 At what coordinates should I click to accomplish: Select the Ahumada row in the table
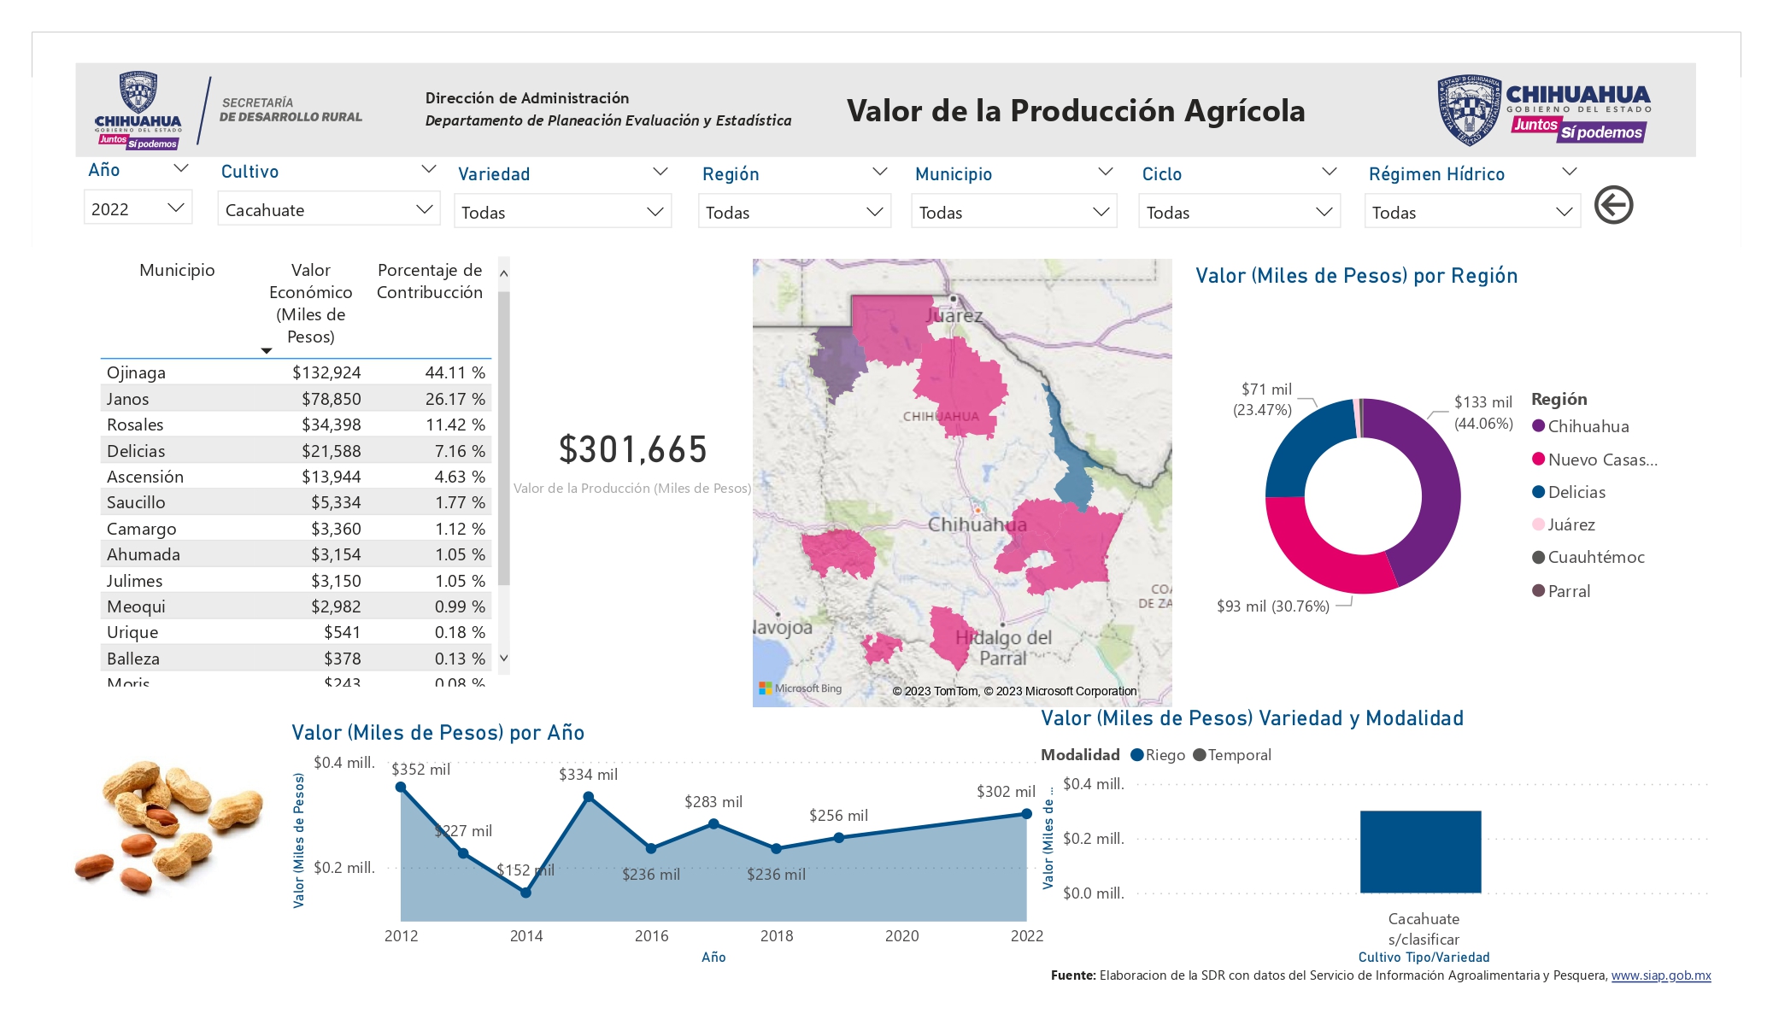pos(296,554)
